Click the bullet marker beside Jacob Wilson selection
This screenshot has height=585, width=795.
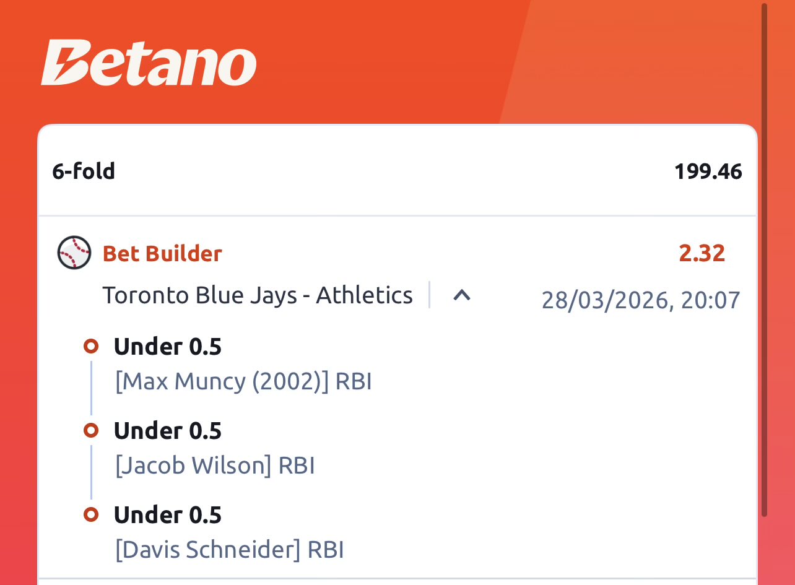[x=91, y=430]
